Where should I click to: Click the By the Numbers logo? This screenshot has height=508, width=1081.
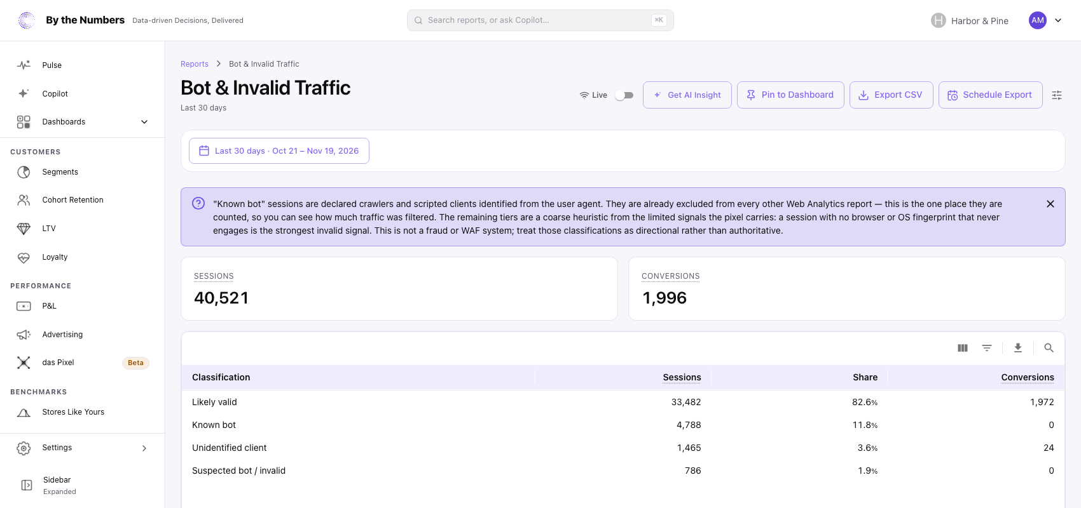pos(27,20)
